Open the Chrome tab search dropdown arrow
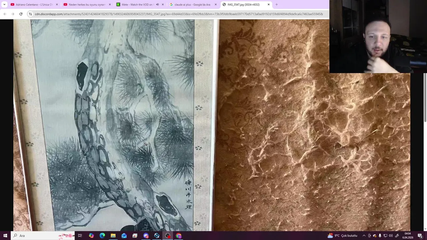This screenshot has width=427, height=240. pos(4,5)
